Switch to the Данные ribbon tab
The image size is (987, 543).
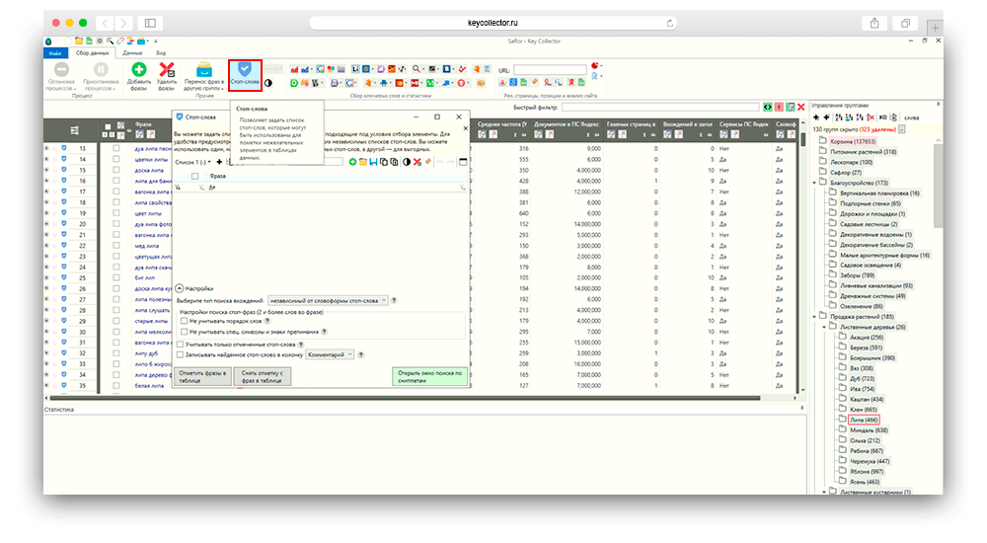pyautogui.click(x=133, y=53)
